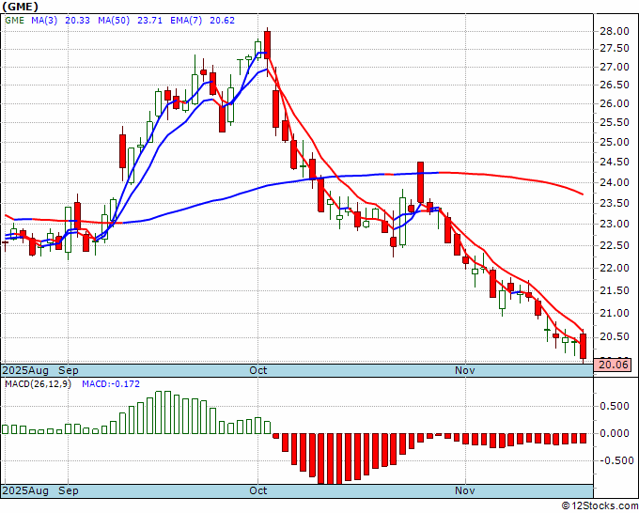The width and height of the screenshot is (639, 513).
Task: Click Oct on the price chart date axis
Action: click(x=258, y=370)
